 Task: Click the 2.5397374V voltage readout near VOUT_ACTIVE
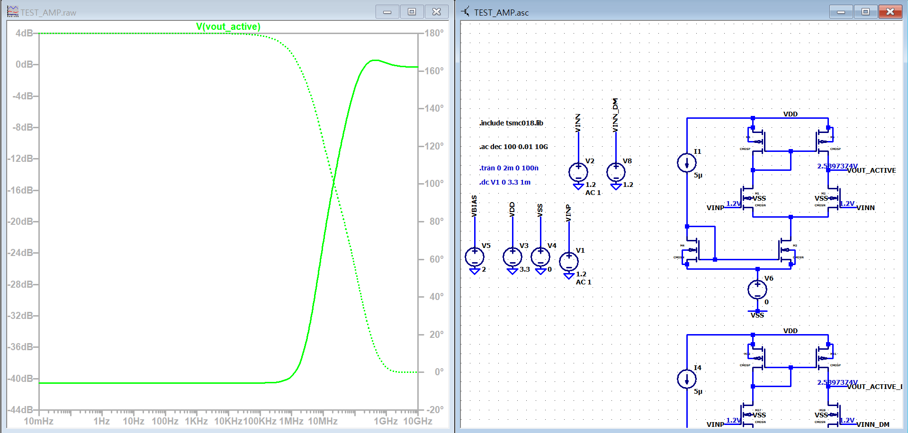837,166
